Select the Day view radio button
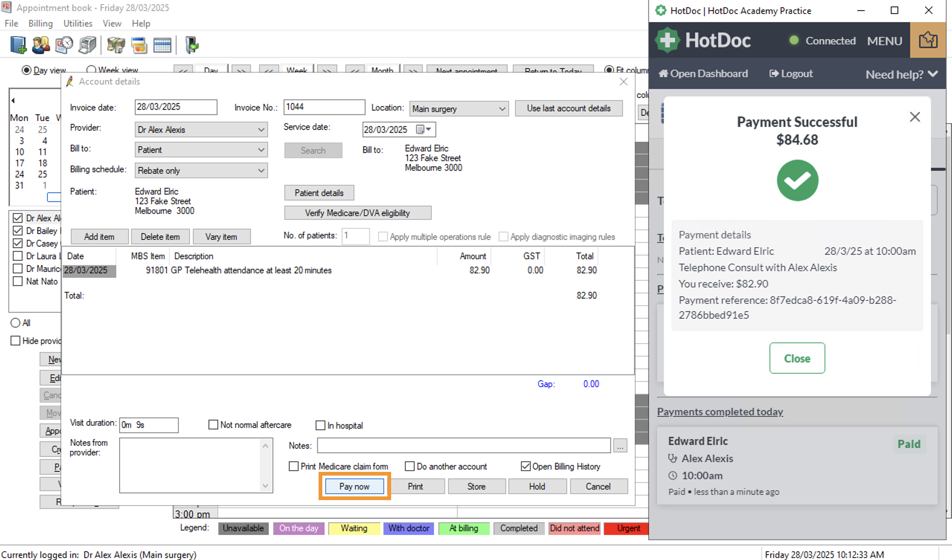The image size is (952, 560). [x=26, y=70]
